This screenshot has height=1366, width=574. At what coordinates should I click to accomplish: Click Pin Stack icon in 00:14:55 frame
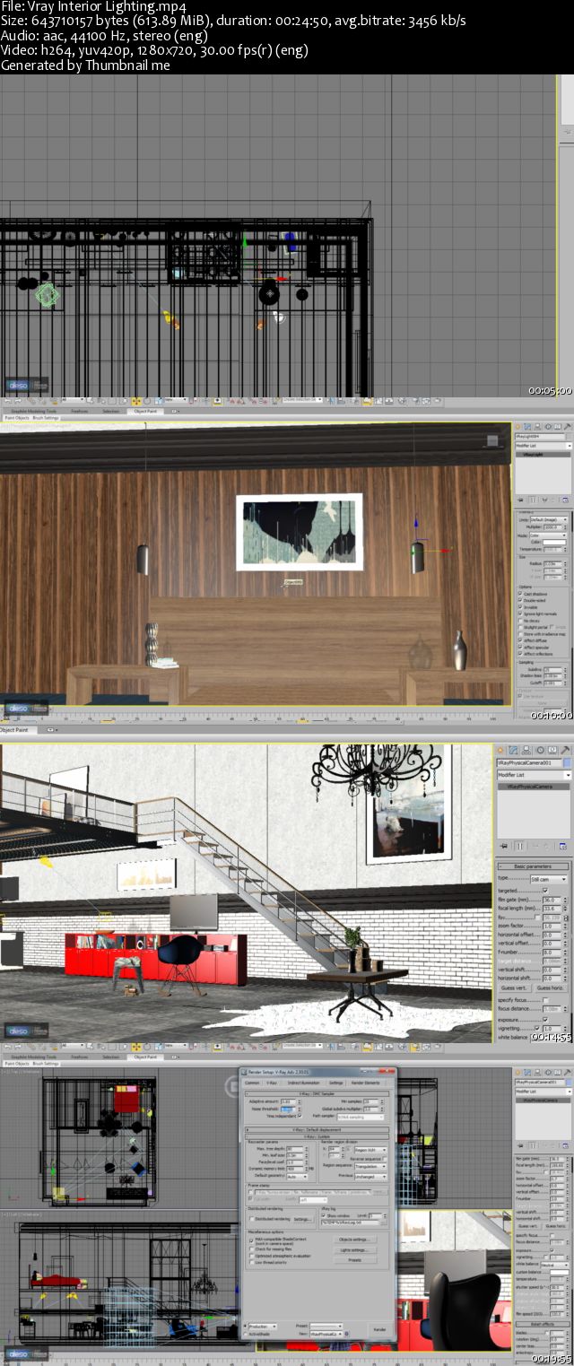pyautogui.click(x=504, y=847)
